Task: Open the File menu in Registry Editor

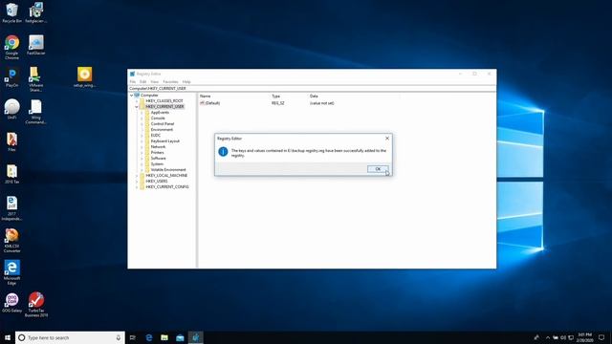Action: coord(133,81)
